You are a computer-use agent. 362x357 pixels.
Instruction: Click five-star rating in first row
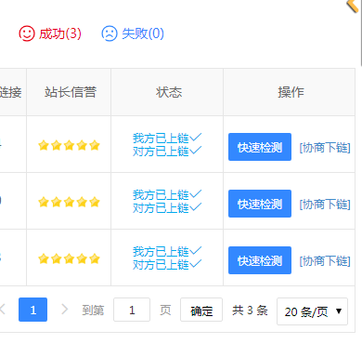[69, 145]
